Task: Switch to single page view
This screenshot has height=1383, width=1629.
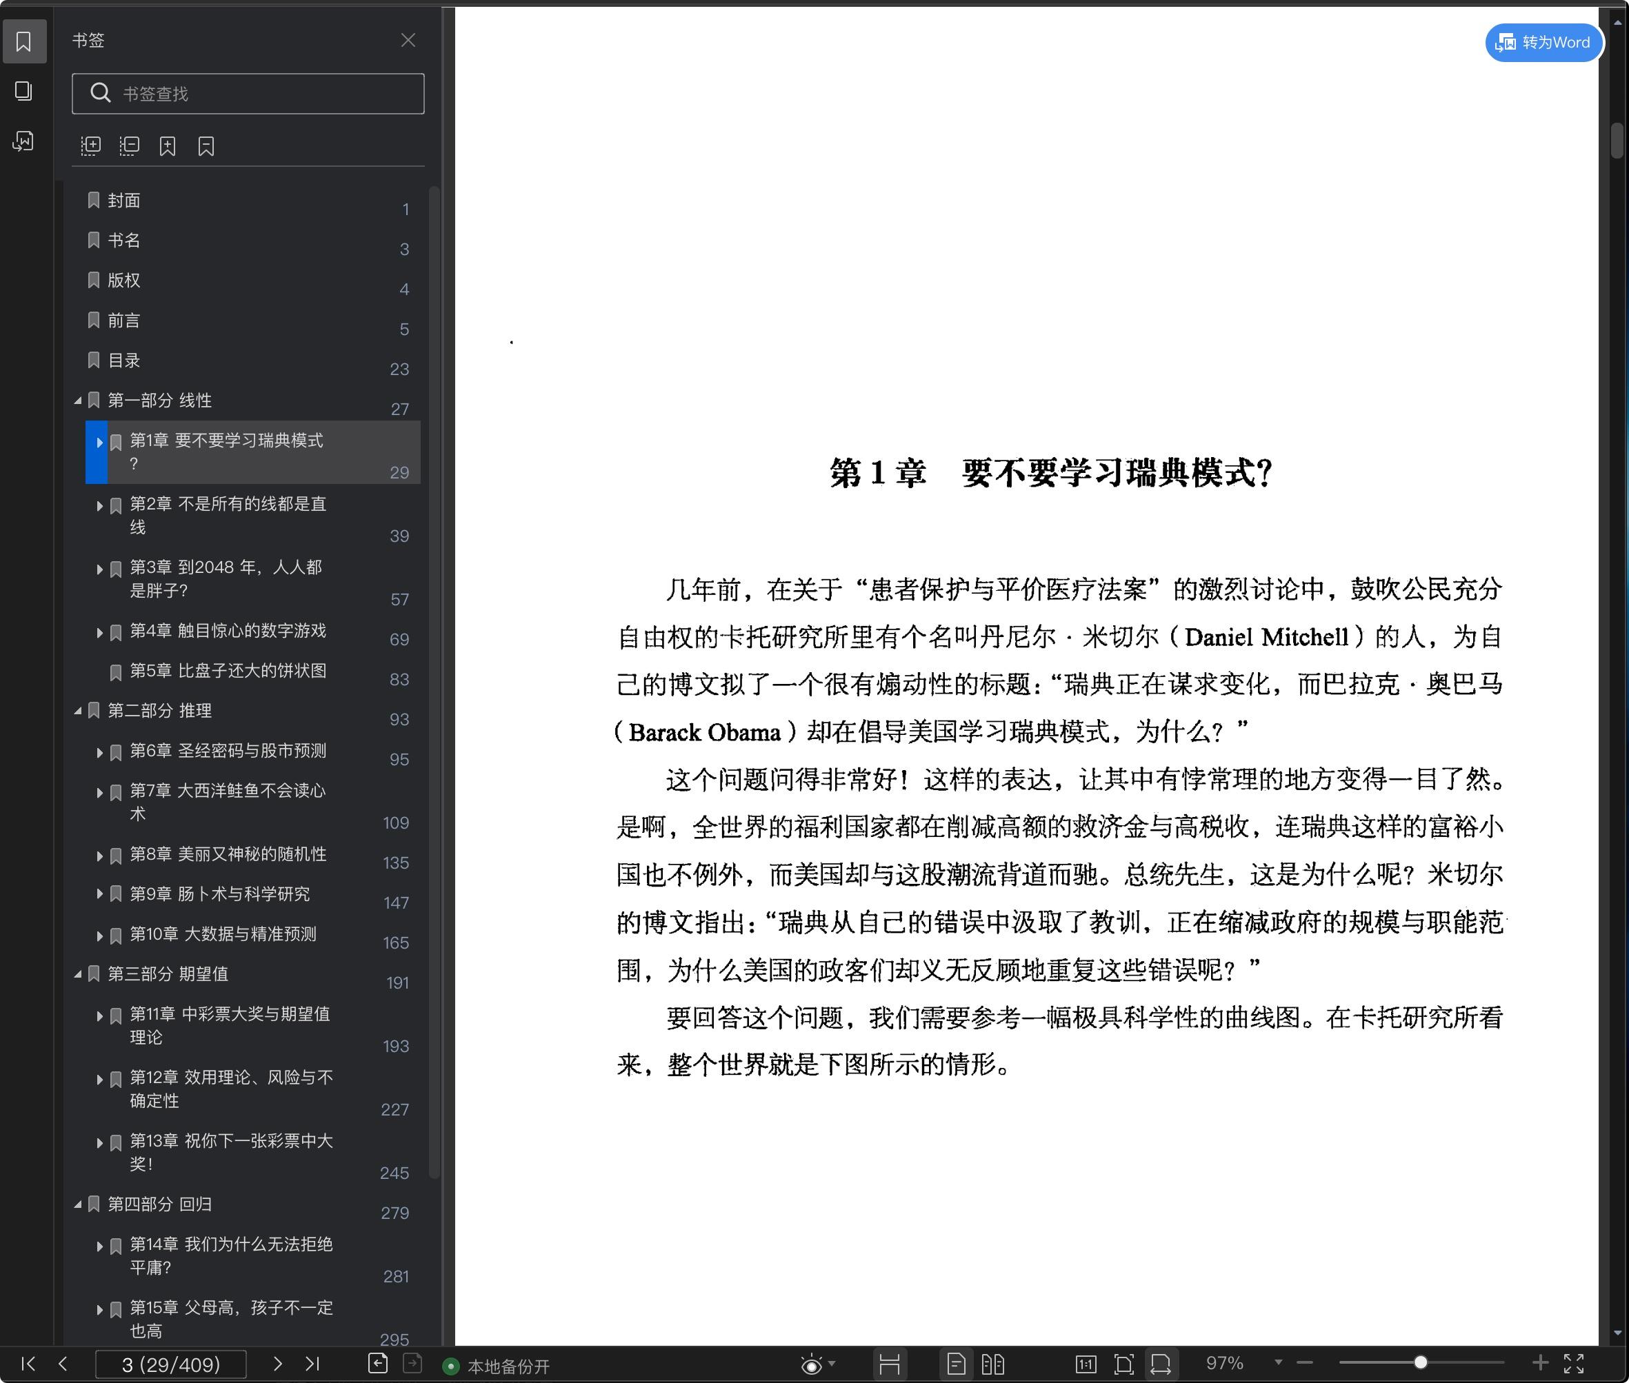Action: [956, 1365]
